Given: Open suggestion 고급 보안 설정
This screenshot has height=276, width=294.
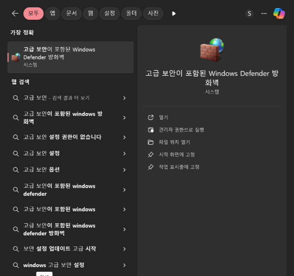Looking at the screenshot, I should point(70,153).
